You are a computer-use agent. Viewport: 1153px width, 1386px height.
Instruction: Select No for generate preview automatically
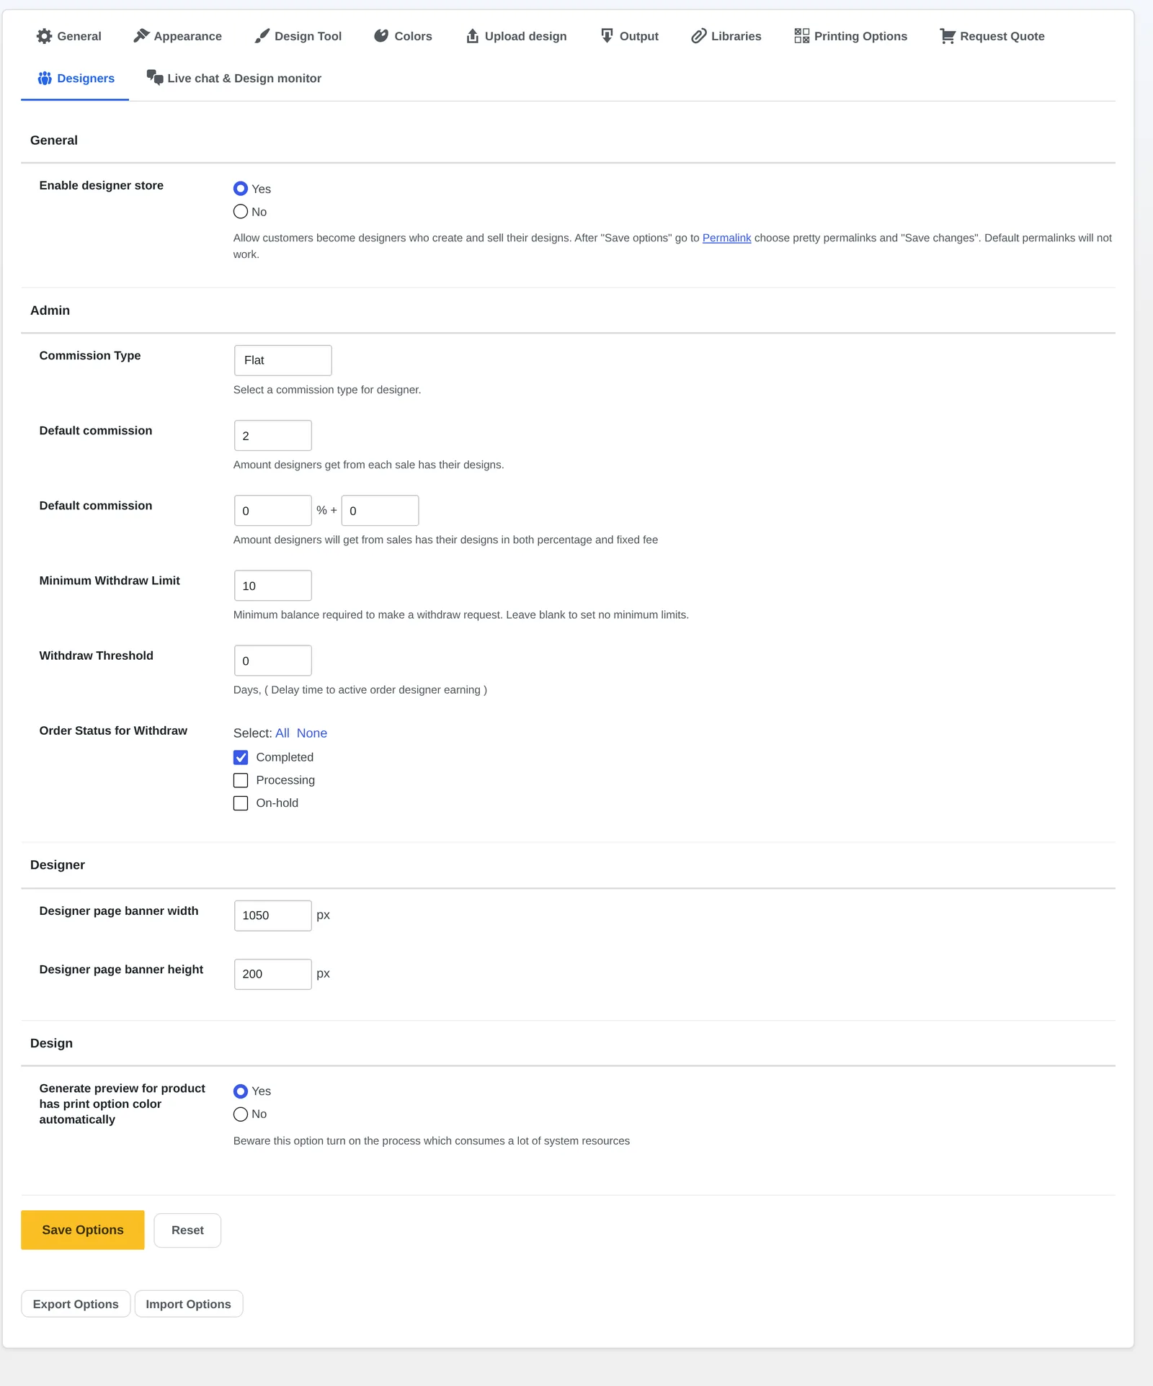click(241, 1114)
